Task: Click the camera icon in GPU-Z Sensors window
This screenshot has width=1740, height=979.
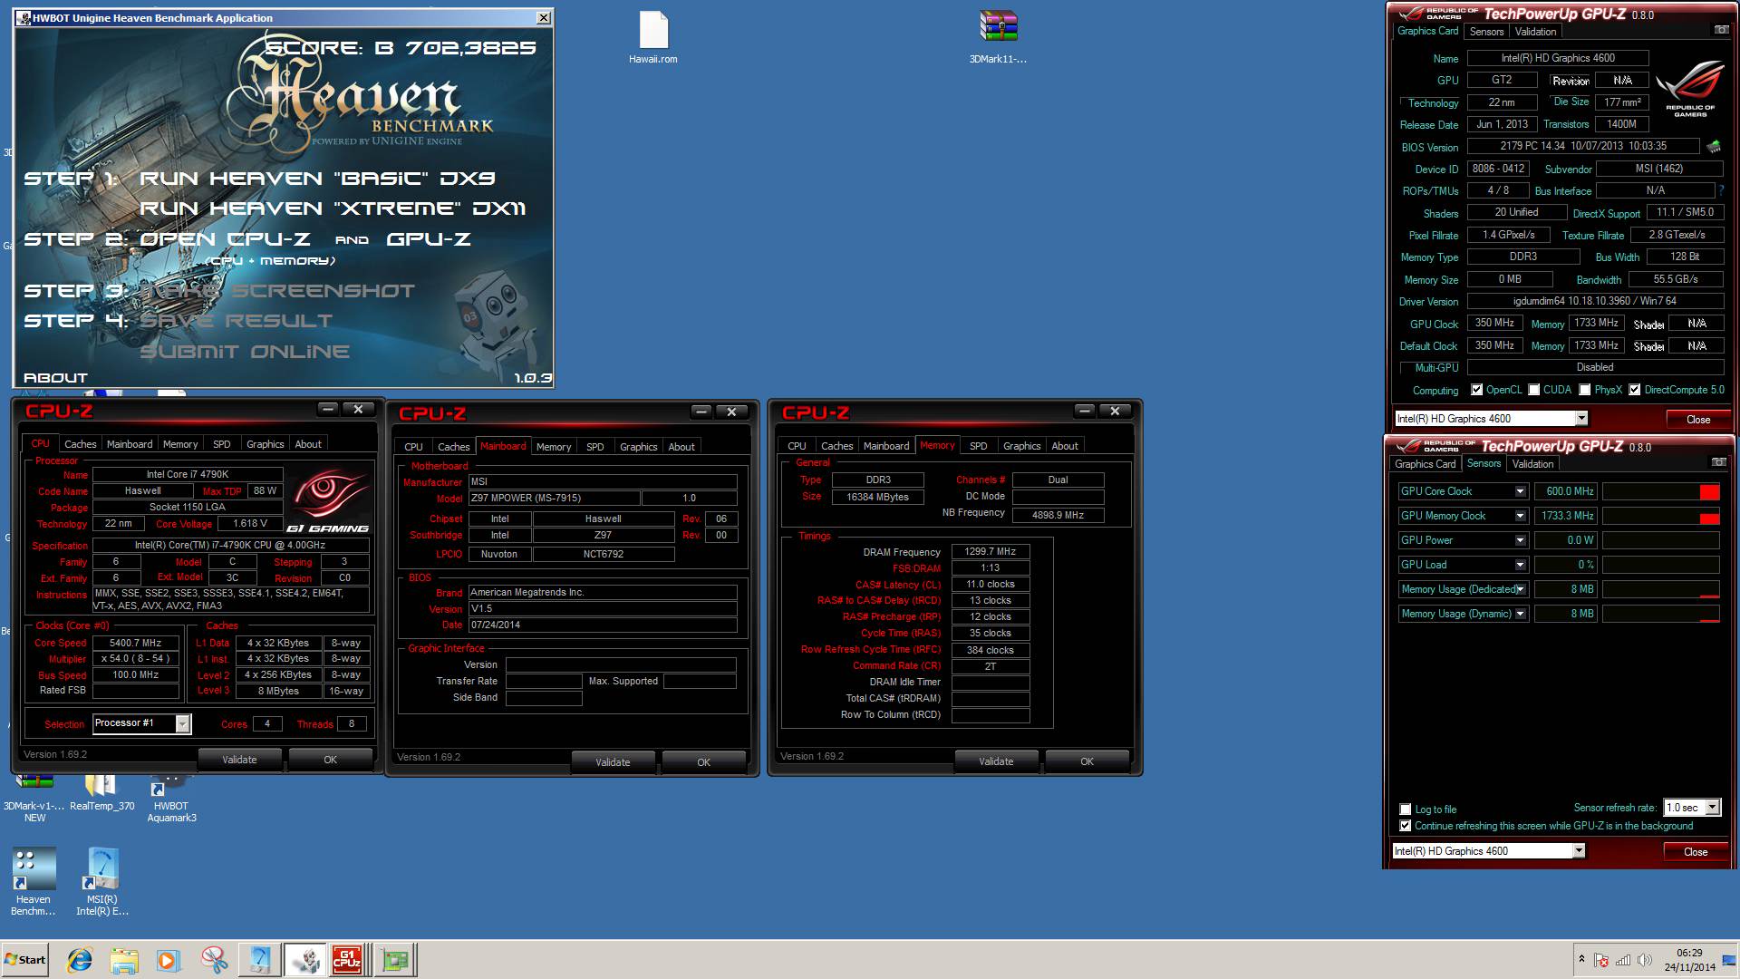Action: 1717,462
